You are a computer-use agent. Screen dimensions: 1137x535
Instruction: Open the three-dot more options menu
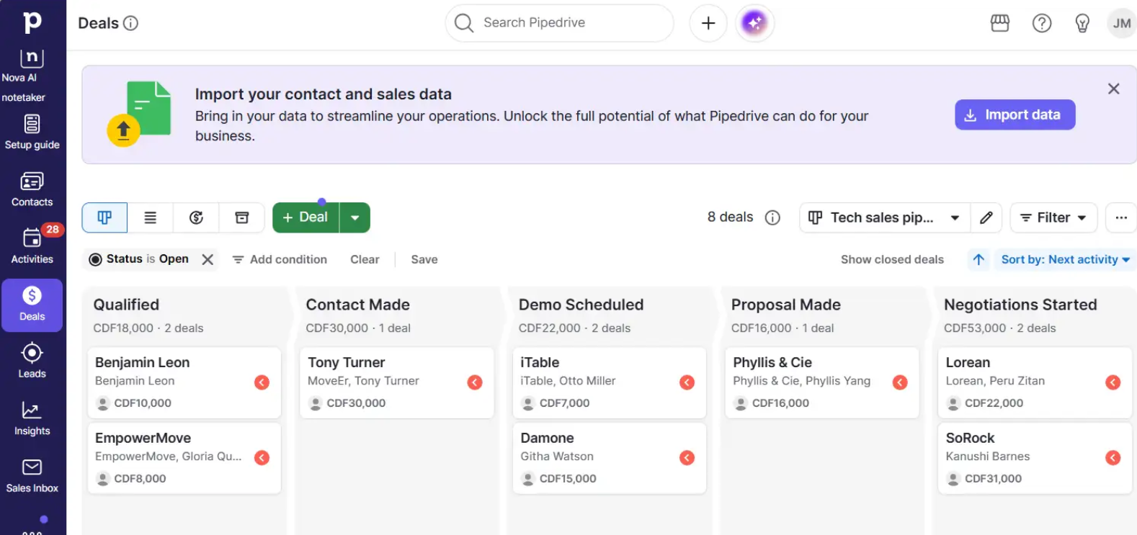tap(1121, 217)
